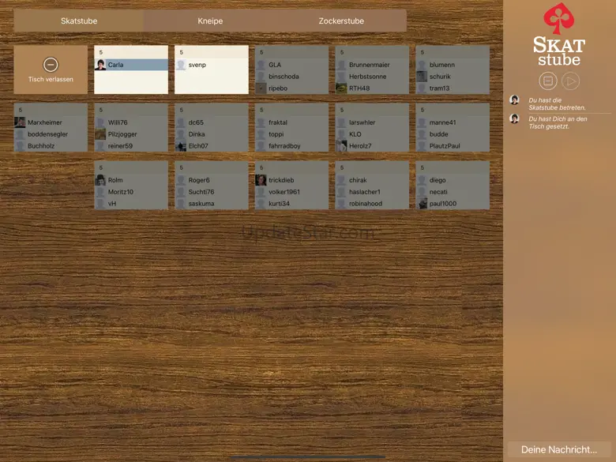Click player necati
Image resolution: width=616 pixels, height=462 pixels.
click(x=453, y=192)
